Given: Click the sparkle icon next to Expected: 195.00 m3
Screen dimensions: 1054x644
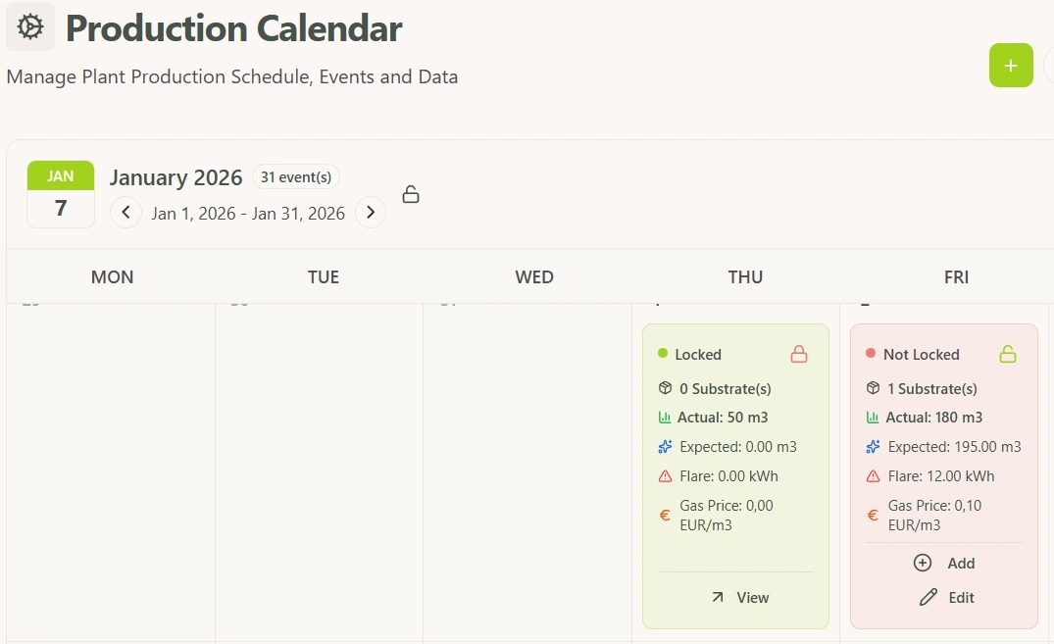Looking at the screenshot, I should (873, 447).
